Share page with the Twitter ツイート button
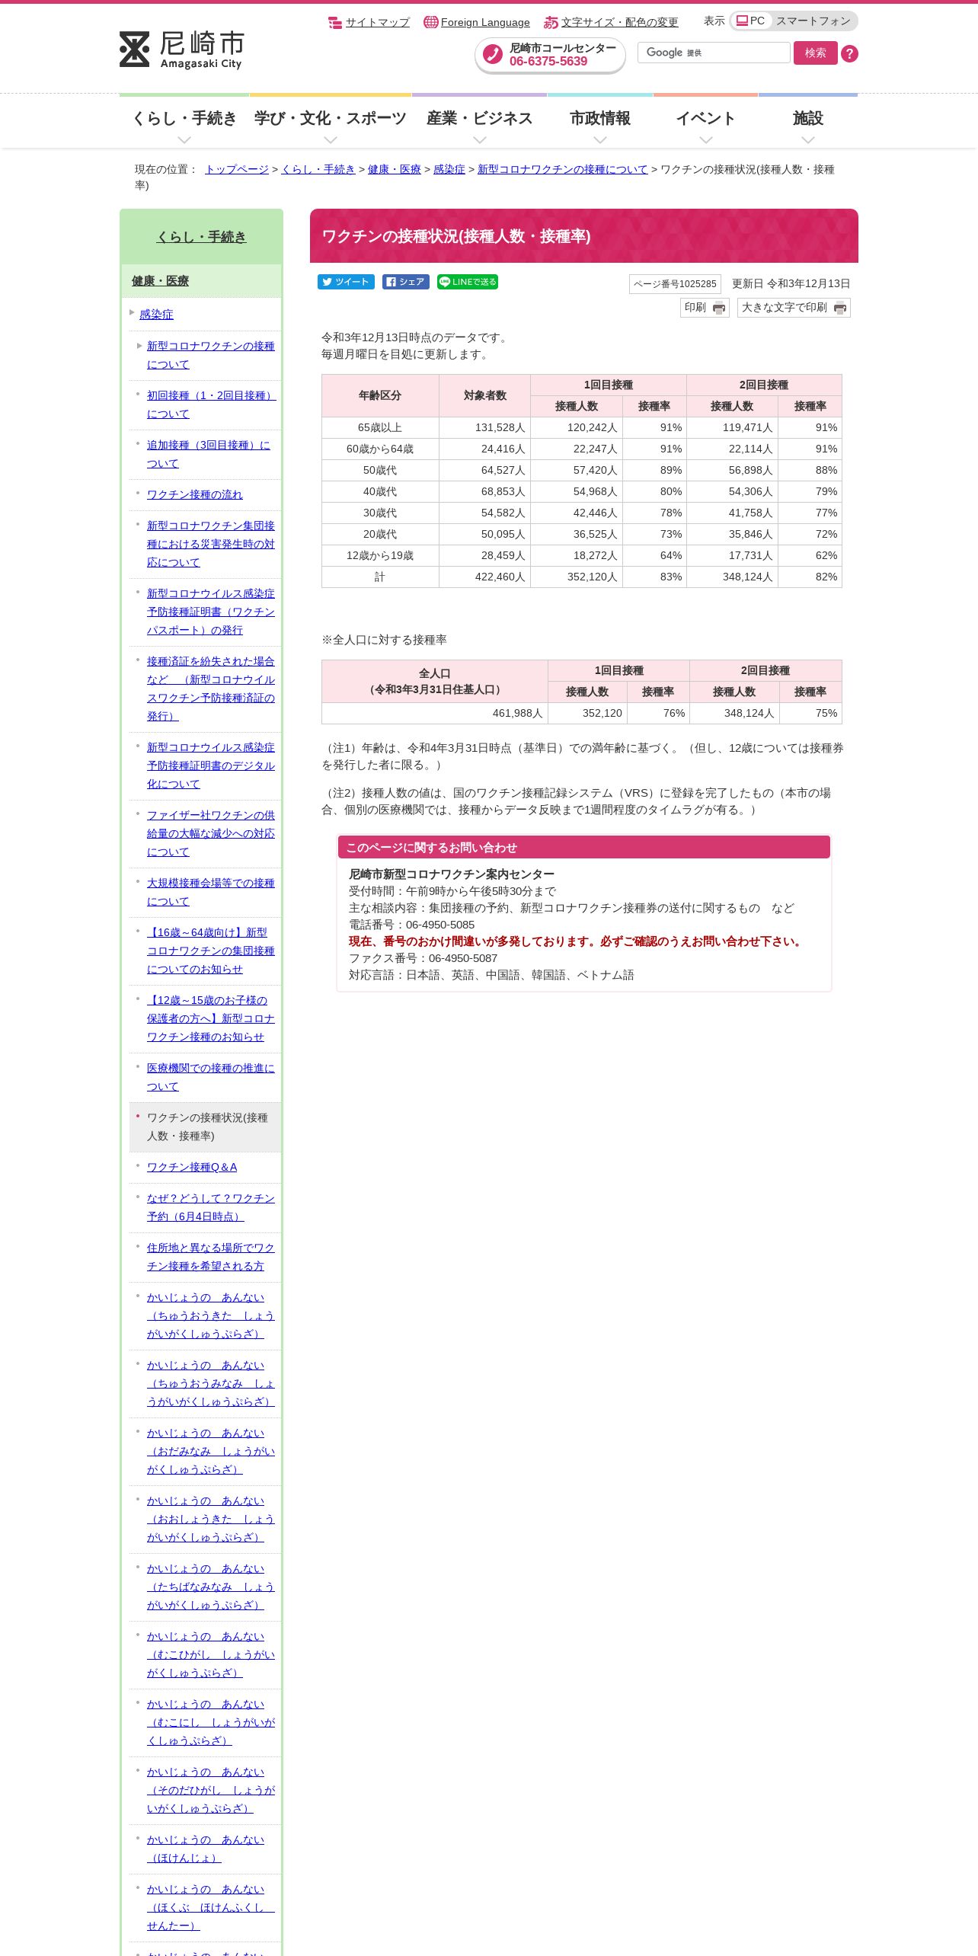The width and height of the screenshot is (978, 1956). point(346,282)
